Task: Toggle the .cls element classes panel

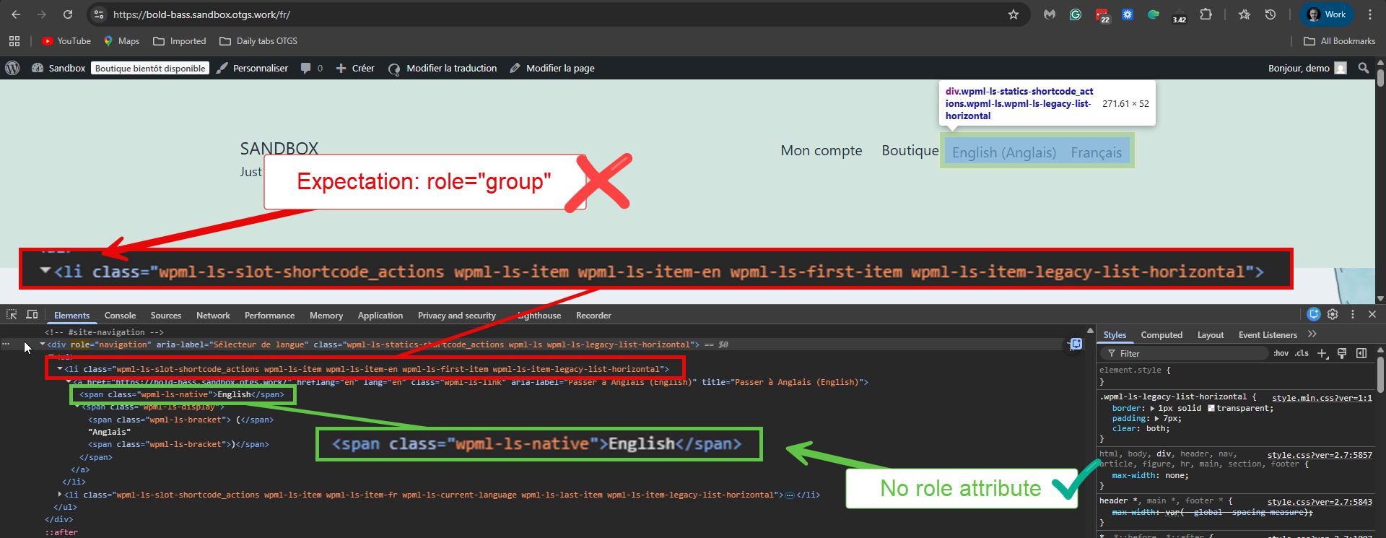Action: click(x=1302, y=353)
